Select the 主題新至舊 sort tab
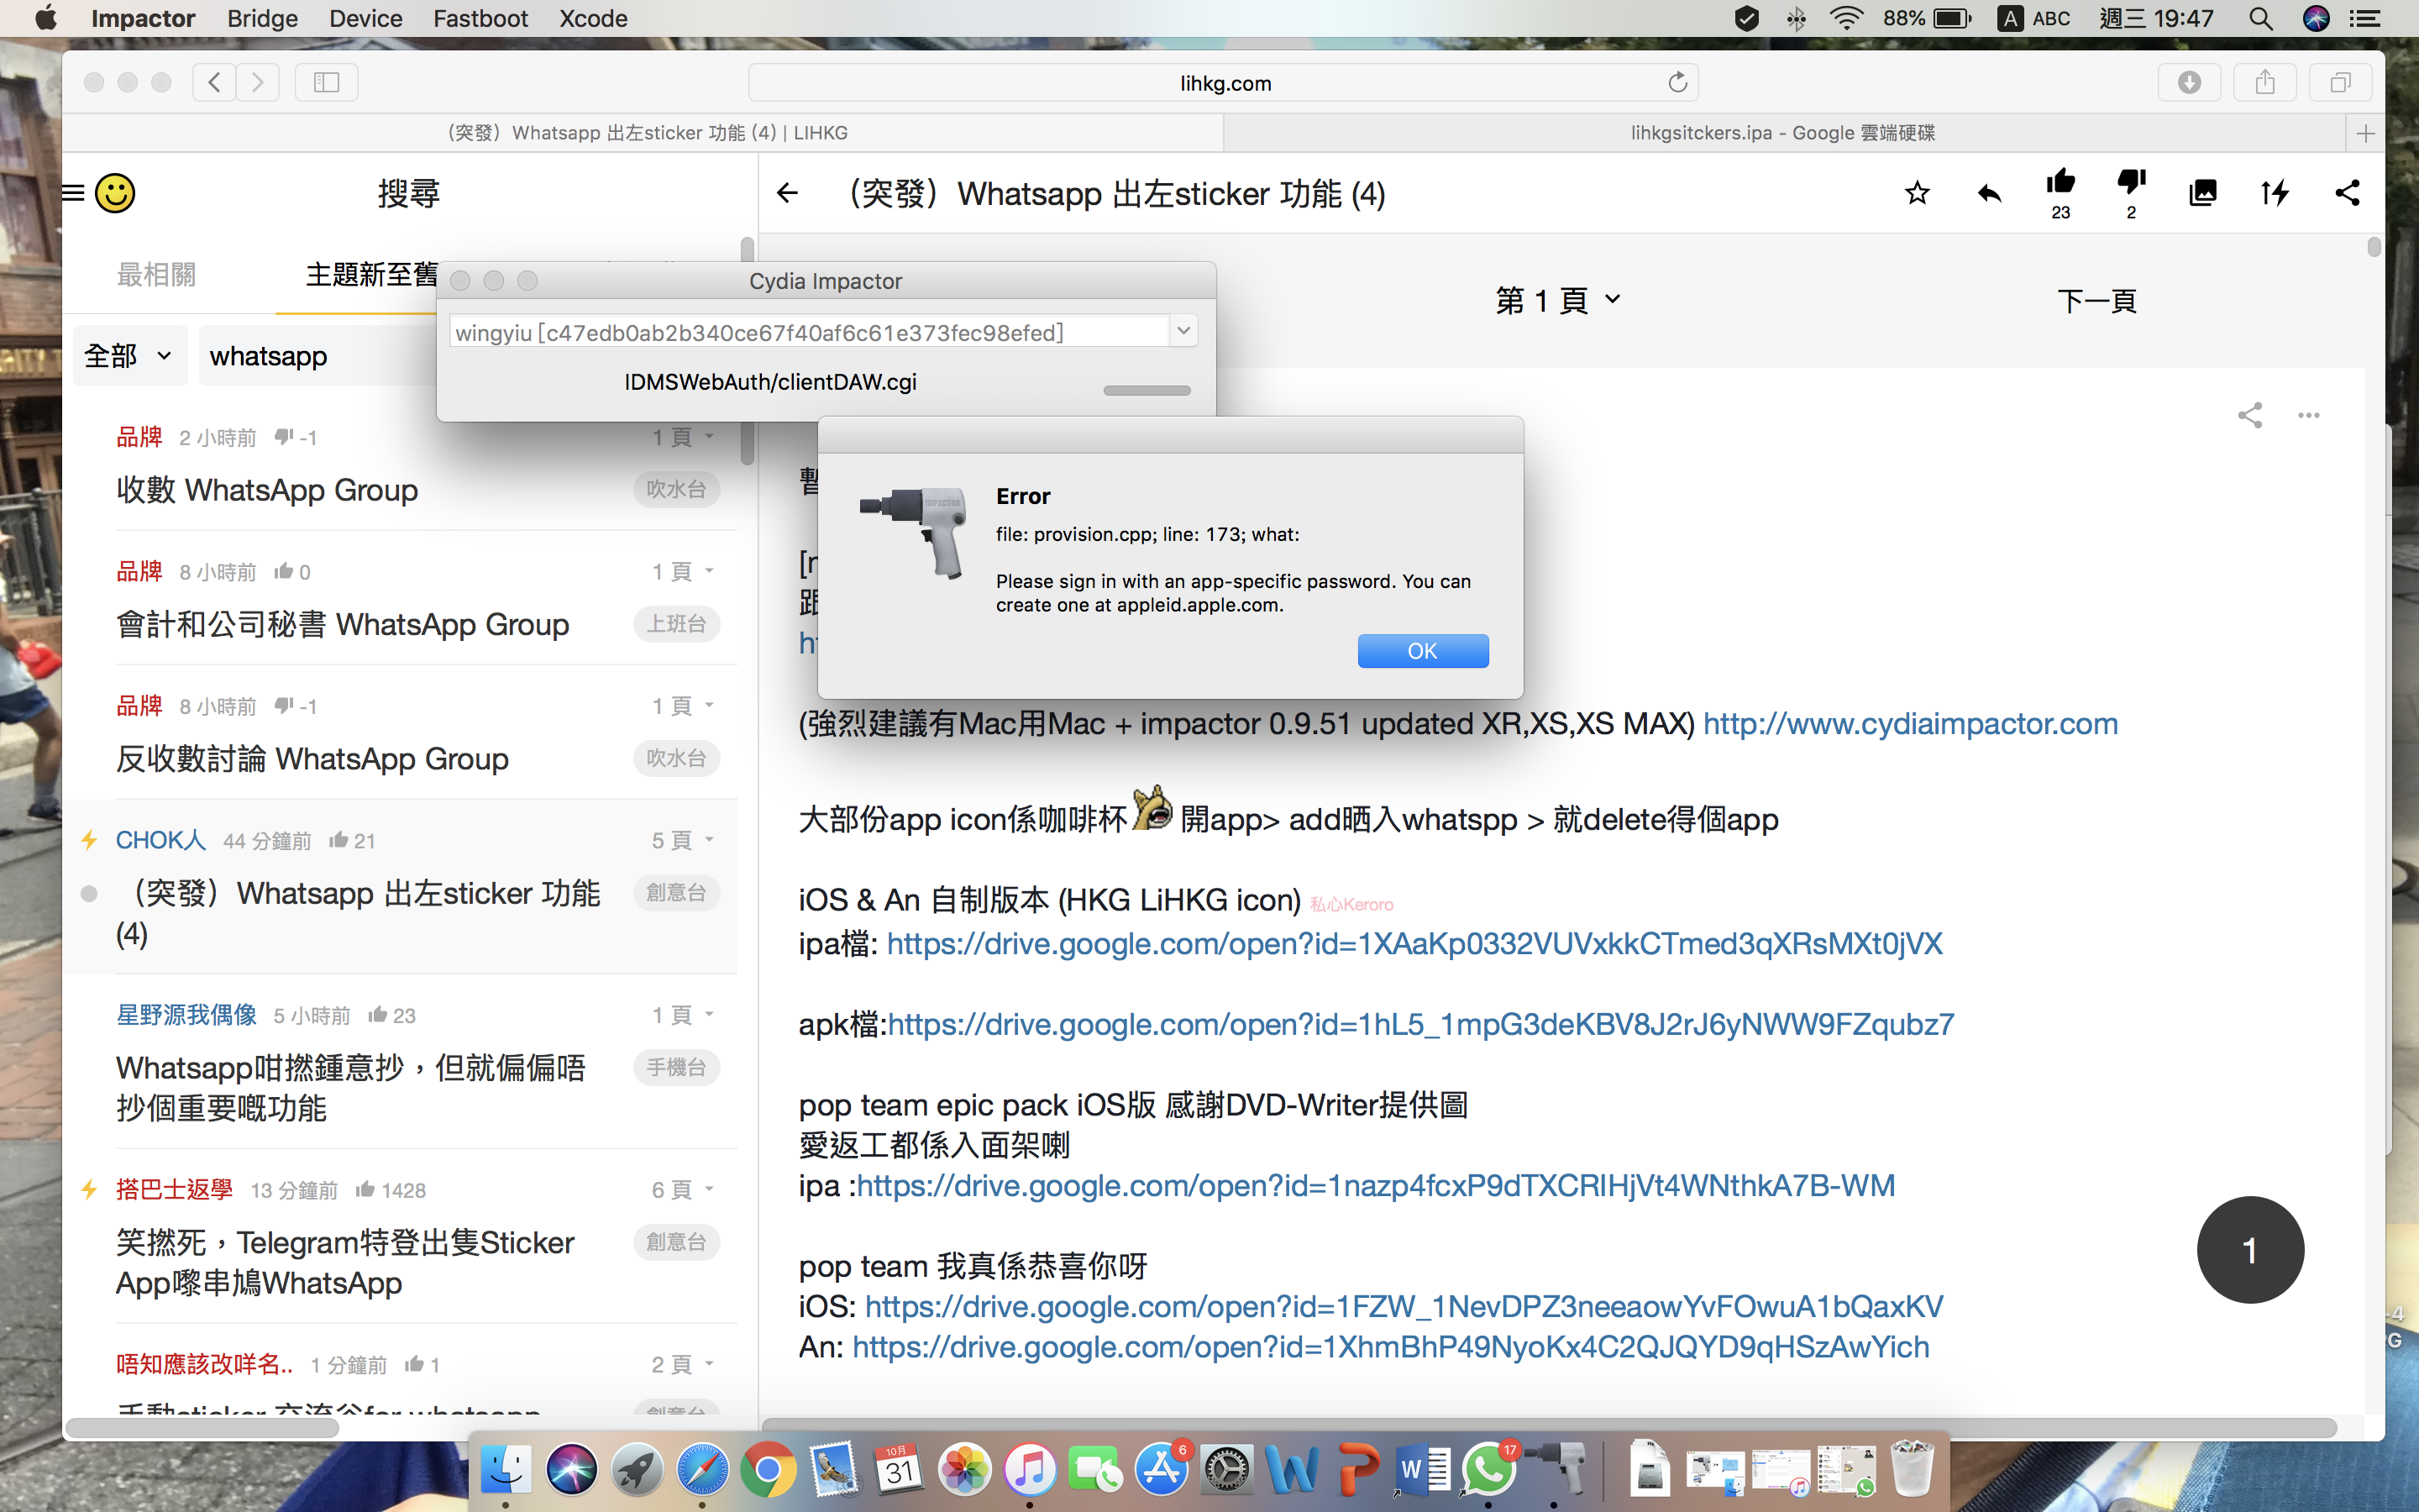This screenshot has width=2419, height=1512. click(x=371, y=275)
